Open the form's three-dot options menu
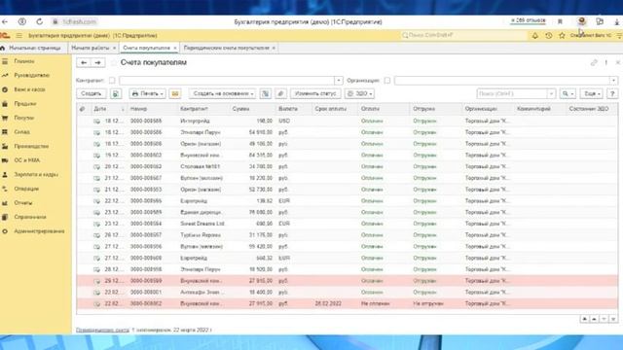This screenshot has height=350, width=623. click(x=605, y=62)
